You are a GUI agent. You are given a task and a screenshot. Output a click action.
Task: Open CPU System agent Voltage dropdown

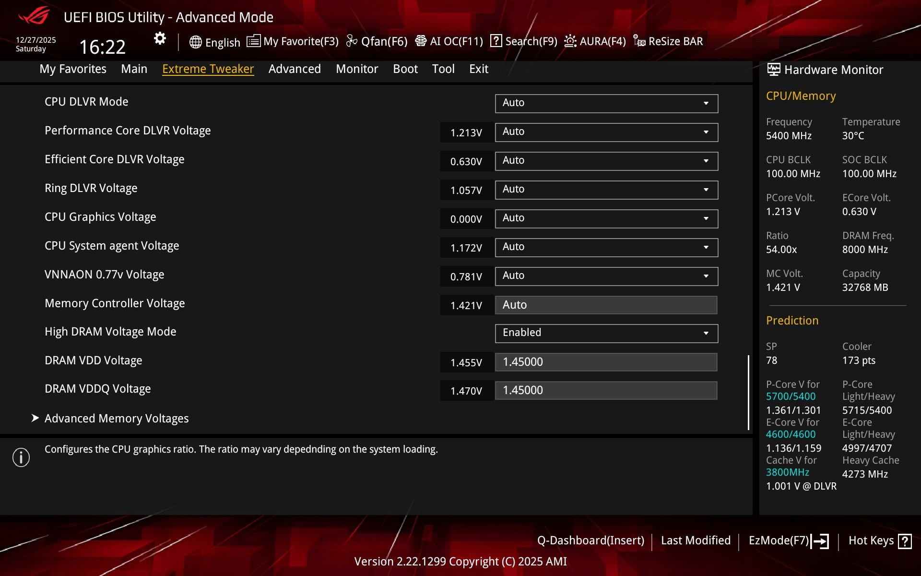606,247
